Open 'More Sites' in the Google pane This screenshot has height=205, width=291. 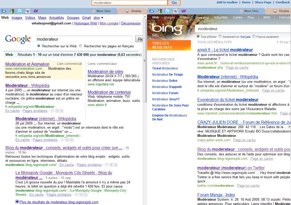pyautogui.click(x=101, y=11)
